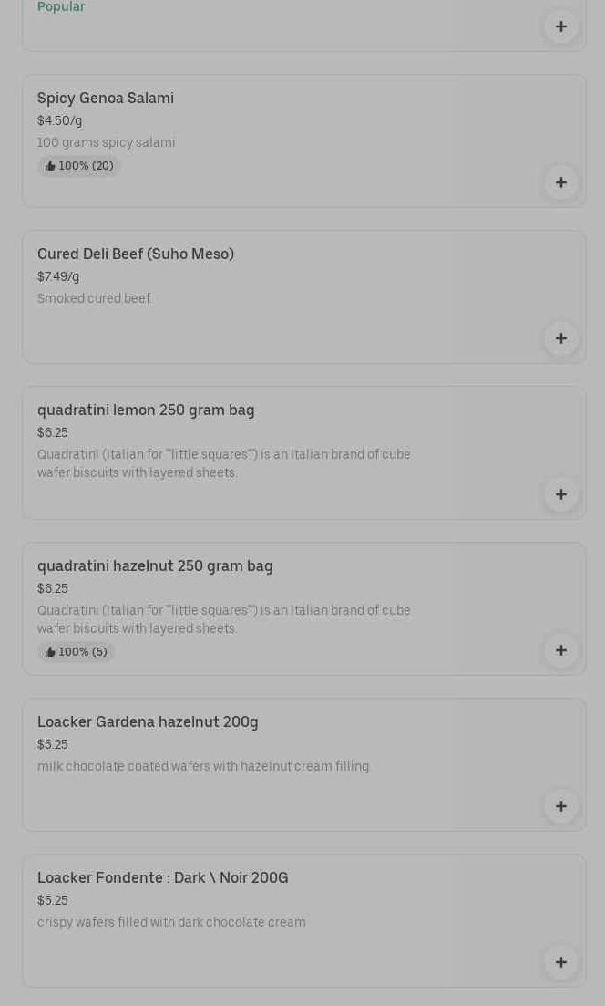Open the Spicy Genoa Salami item title
The image size is (605, 1006).
(x=106, y=98)
